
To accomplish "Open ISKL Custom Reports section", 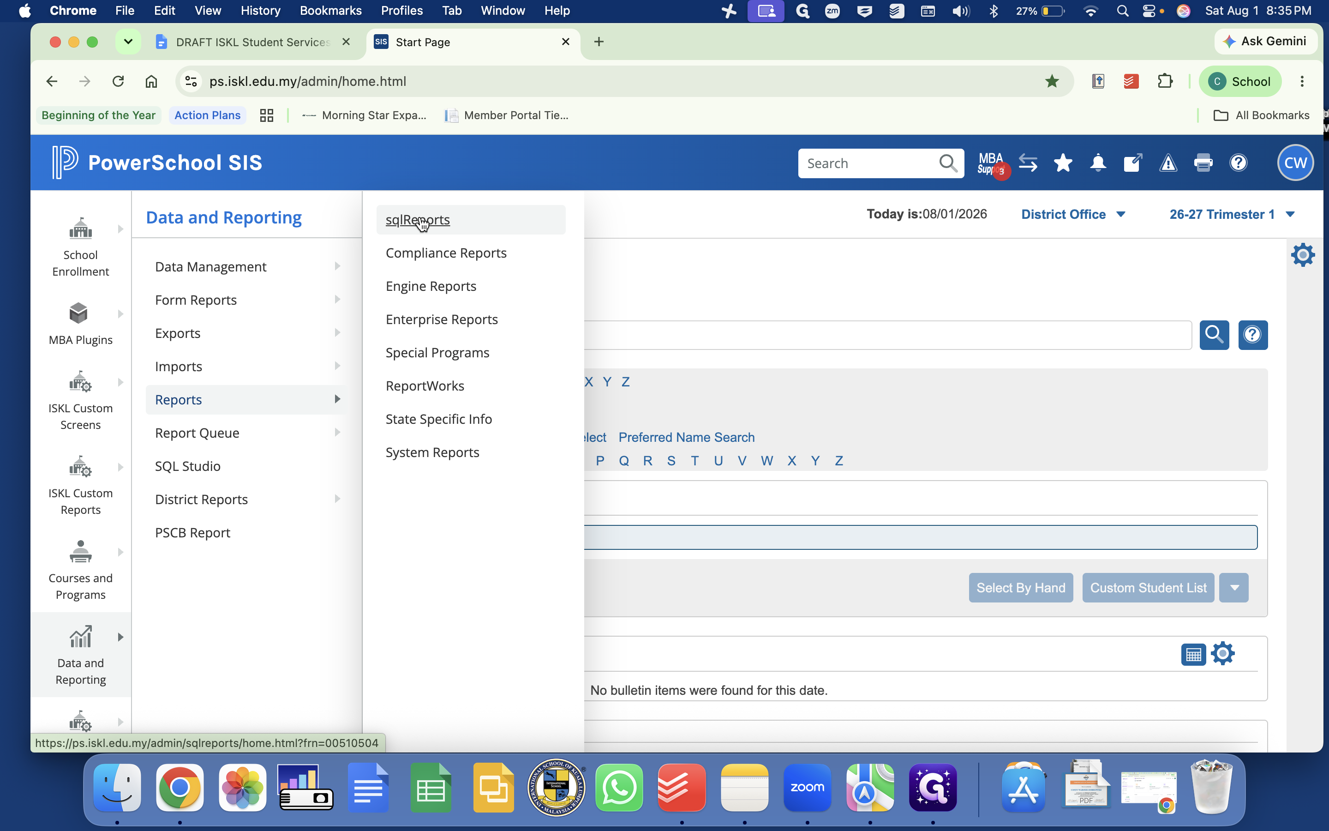I will pos(81,485).
